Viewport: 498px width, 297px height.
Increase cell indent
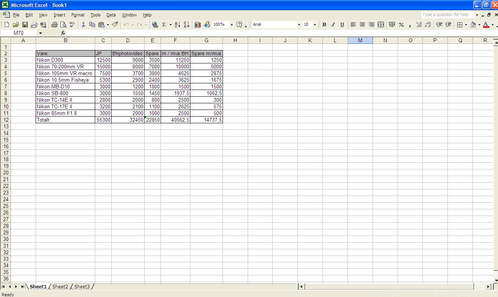(448, 25)
